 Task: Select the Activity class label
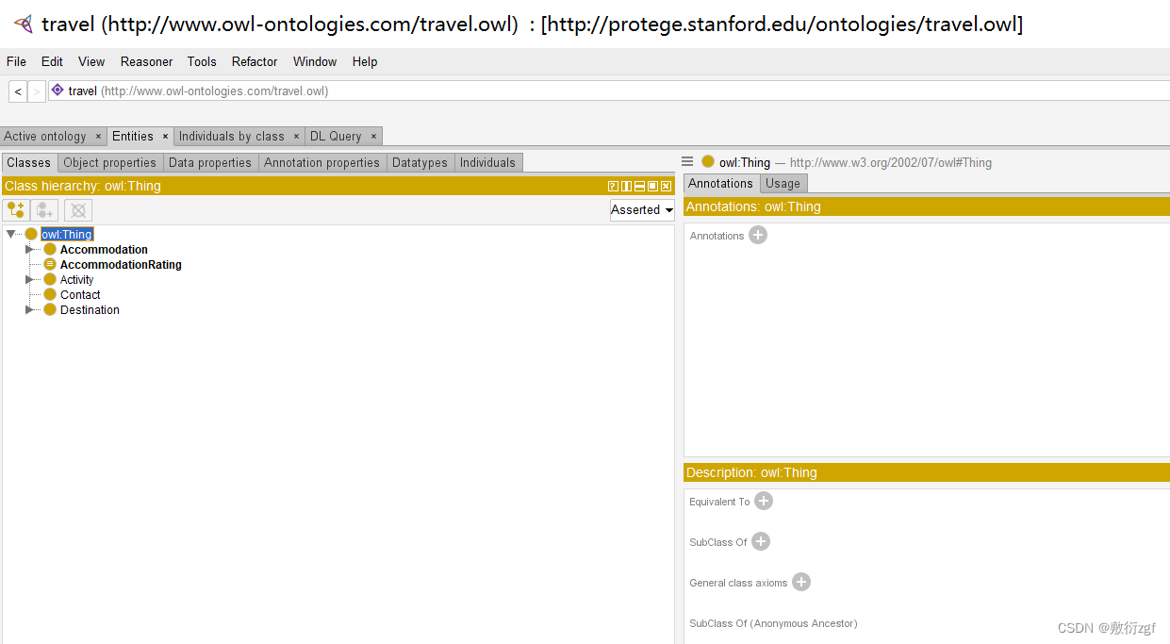click(77, 280)
